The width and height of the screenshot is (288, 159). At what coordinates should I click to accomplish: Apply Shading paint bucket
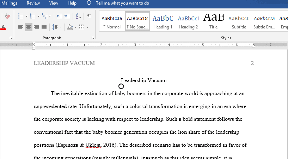[x=70, y=27]
